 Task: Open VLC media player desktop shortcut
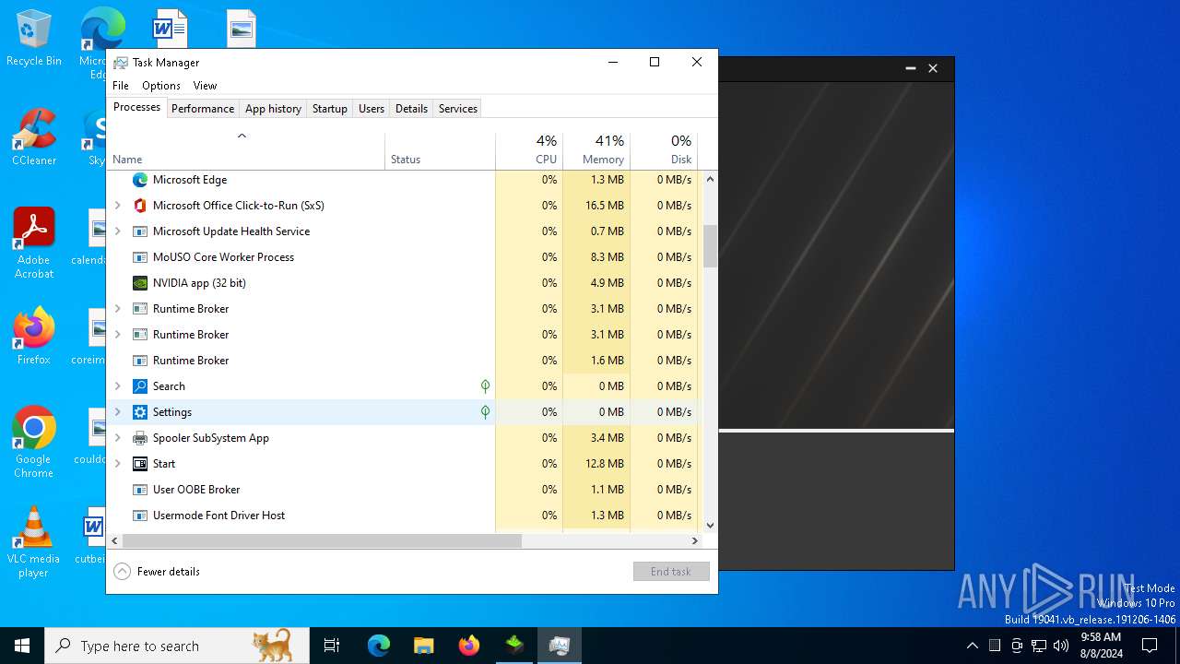tap(34, 542)
